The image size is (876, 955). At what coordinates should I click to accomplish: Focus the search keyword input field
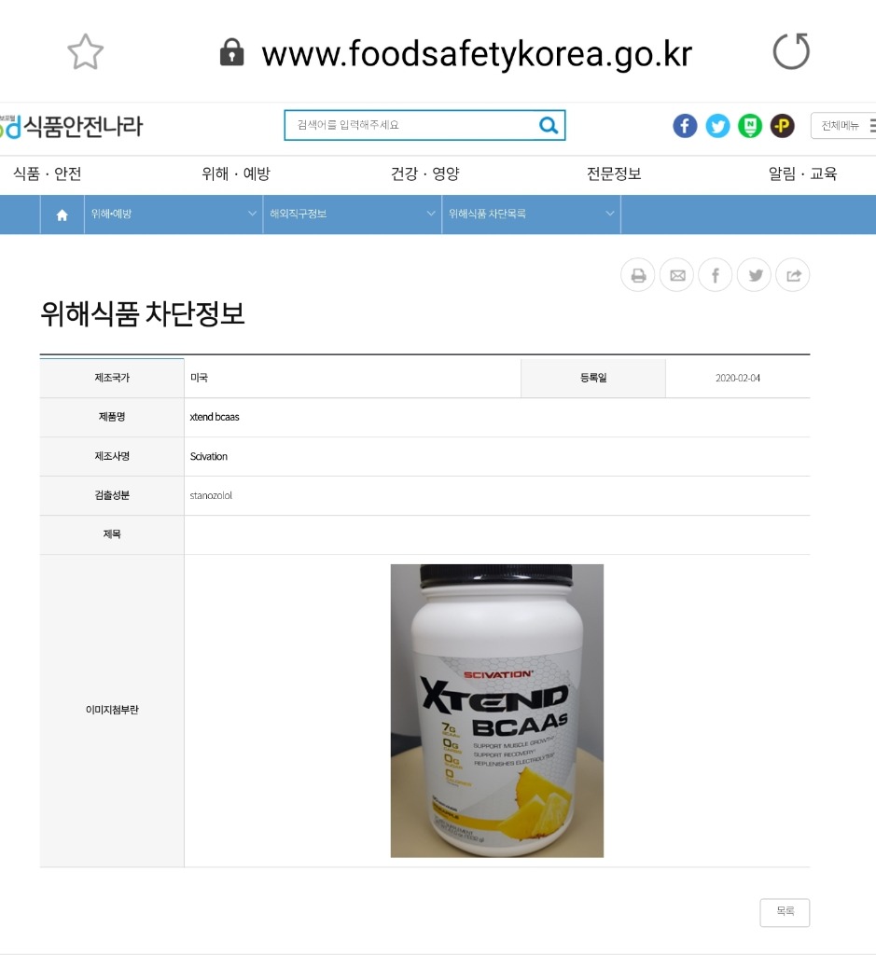coord(411,126)
